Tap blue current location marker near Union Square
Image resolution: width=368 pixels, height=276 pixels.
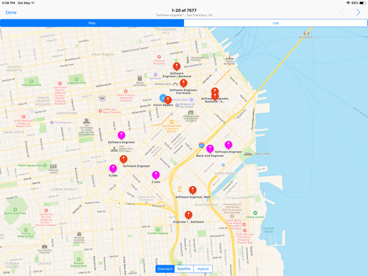click(x=163, y=98)
